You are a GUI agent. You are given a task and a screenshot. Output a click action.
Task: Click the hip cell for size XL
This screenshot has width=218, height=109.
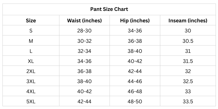pos(135,61)
